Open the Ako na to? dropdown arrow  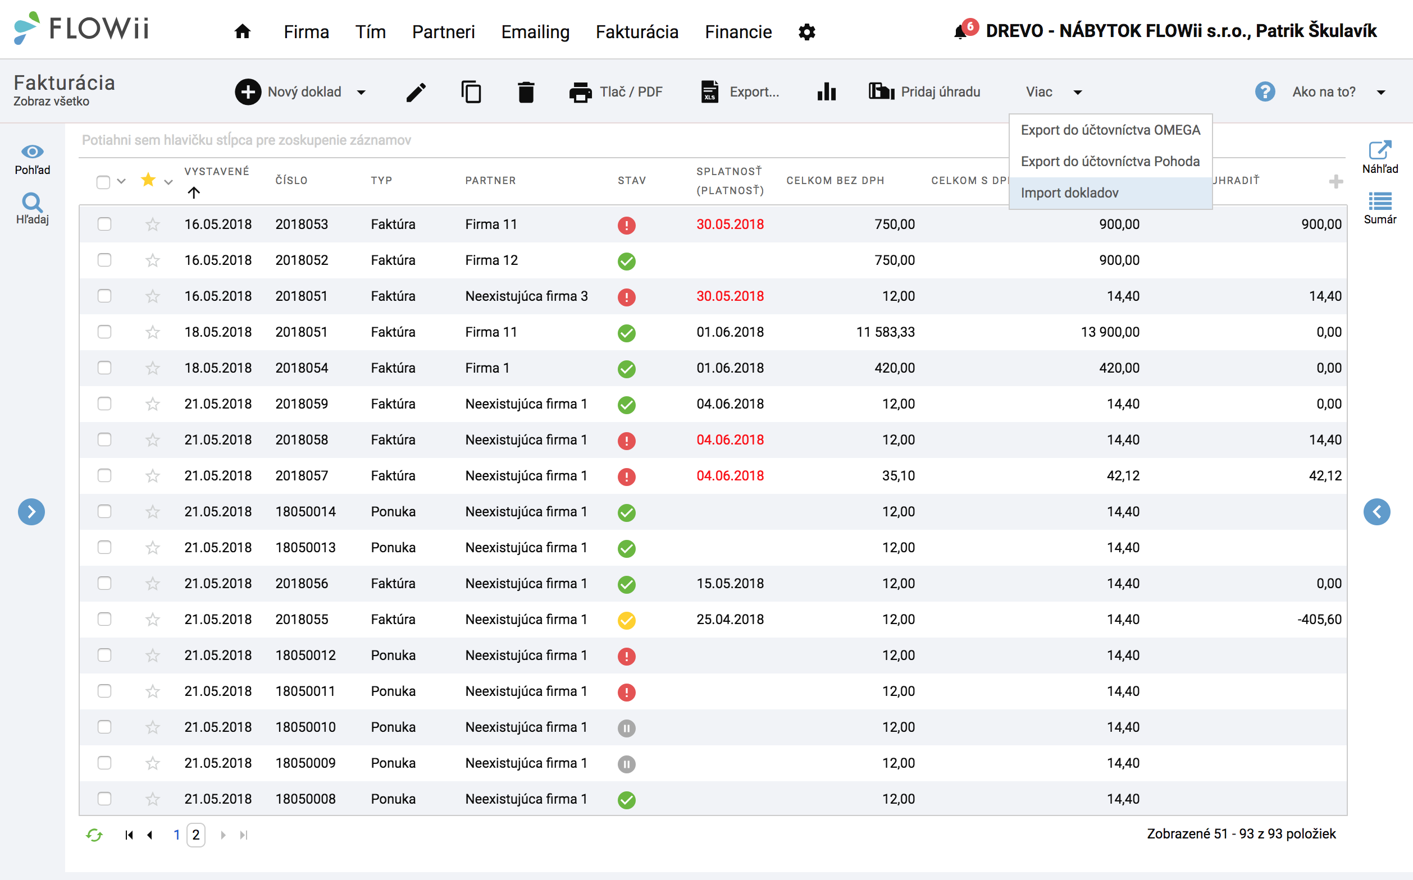(x=1380, y=93)
